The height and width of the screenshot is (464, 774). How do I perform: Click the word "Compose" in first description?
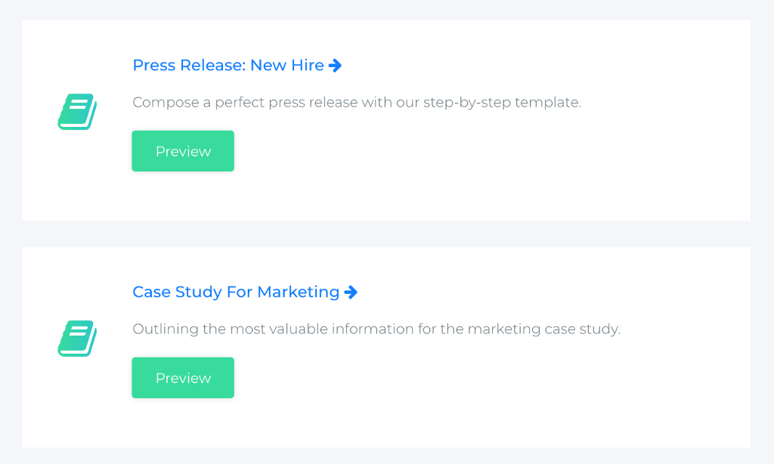point(160,103)
